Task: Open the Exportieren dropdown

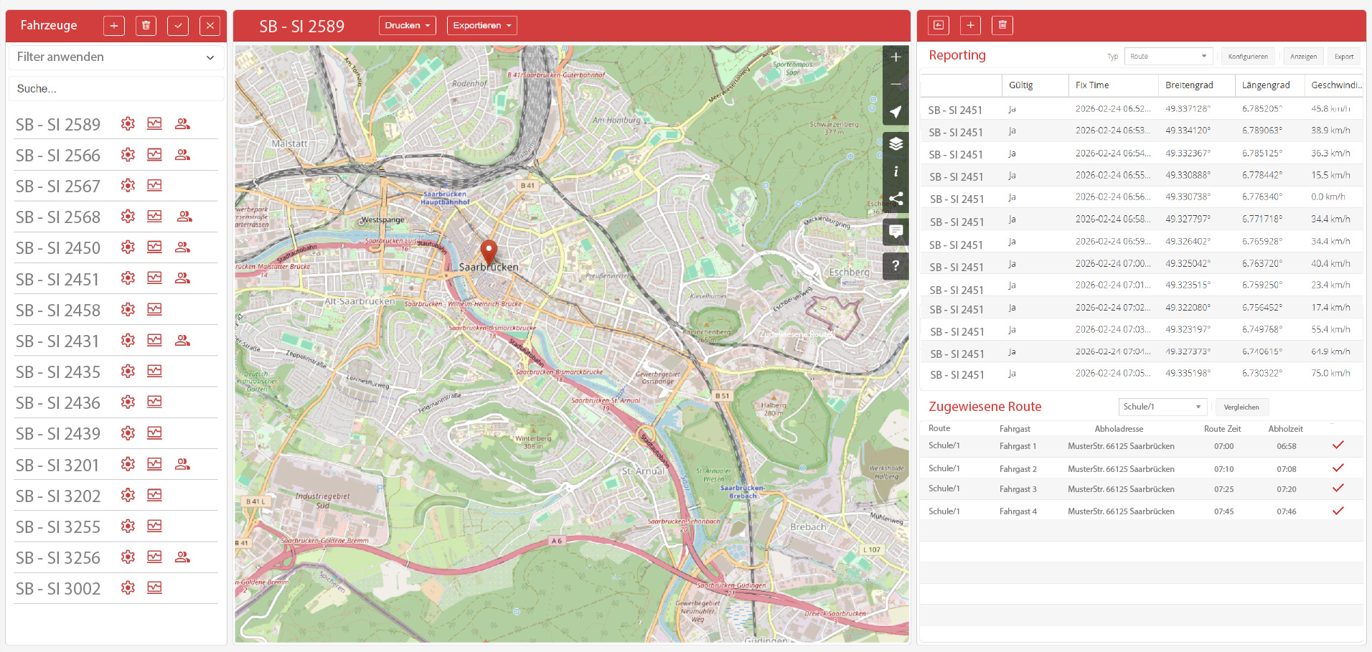Action: pyautogui.click(x=482, y=26)
